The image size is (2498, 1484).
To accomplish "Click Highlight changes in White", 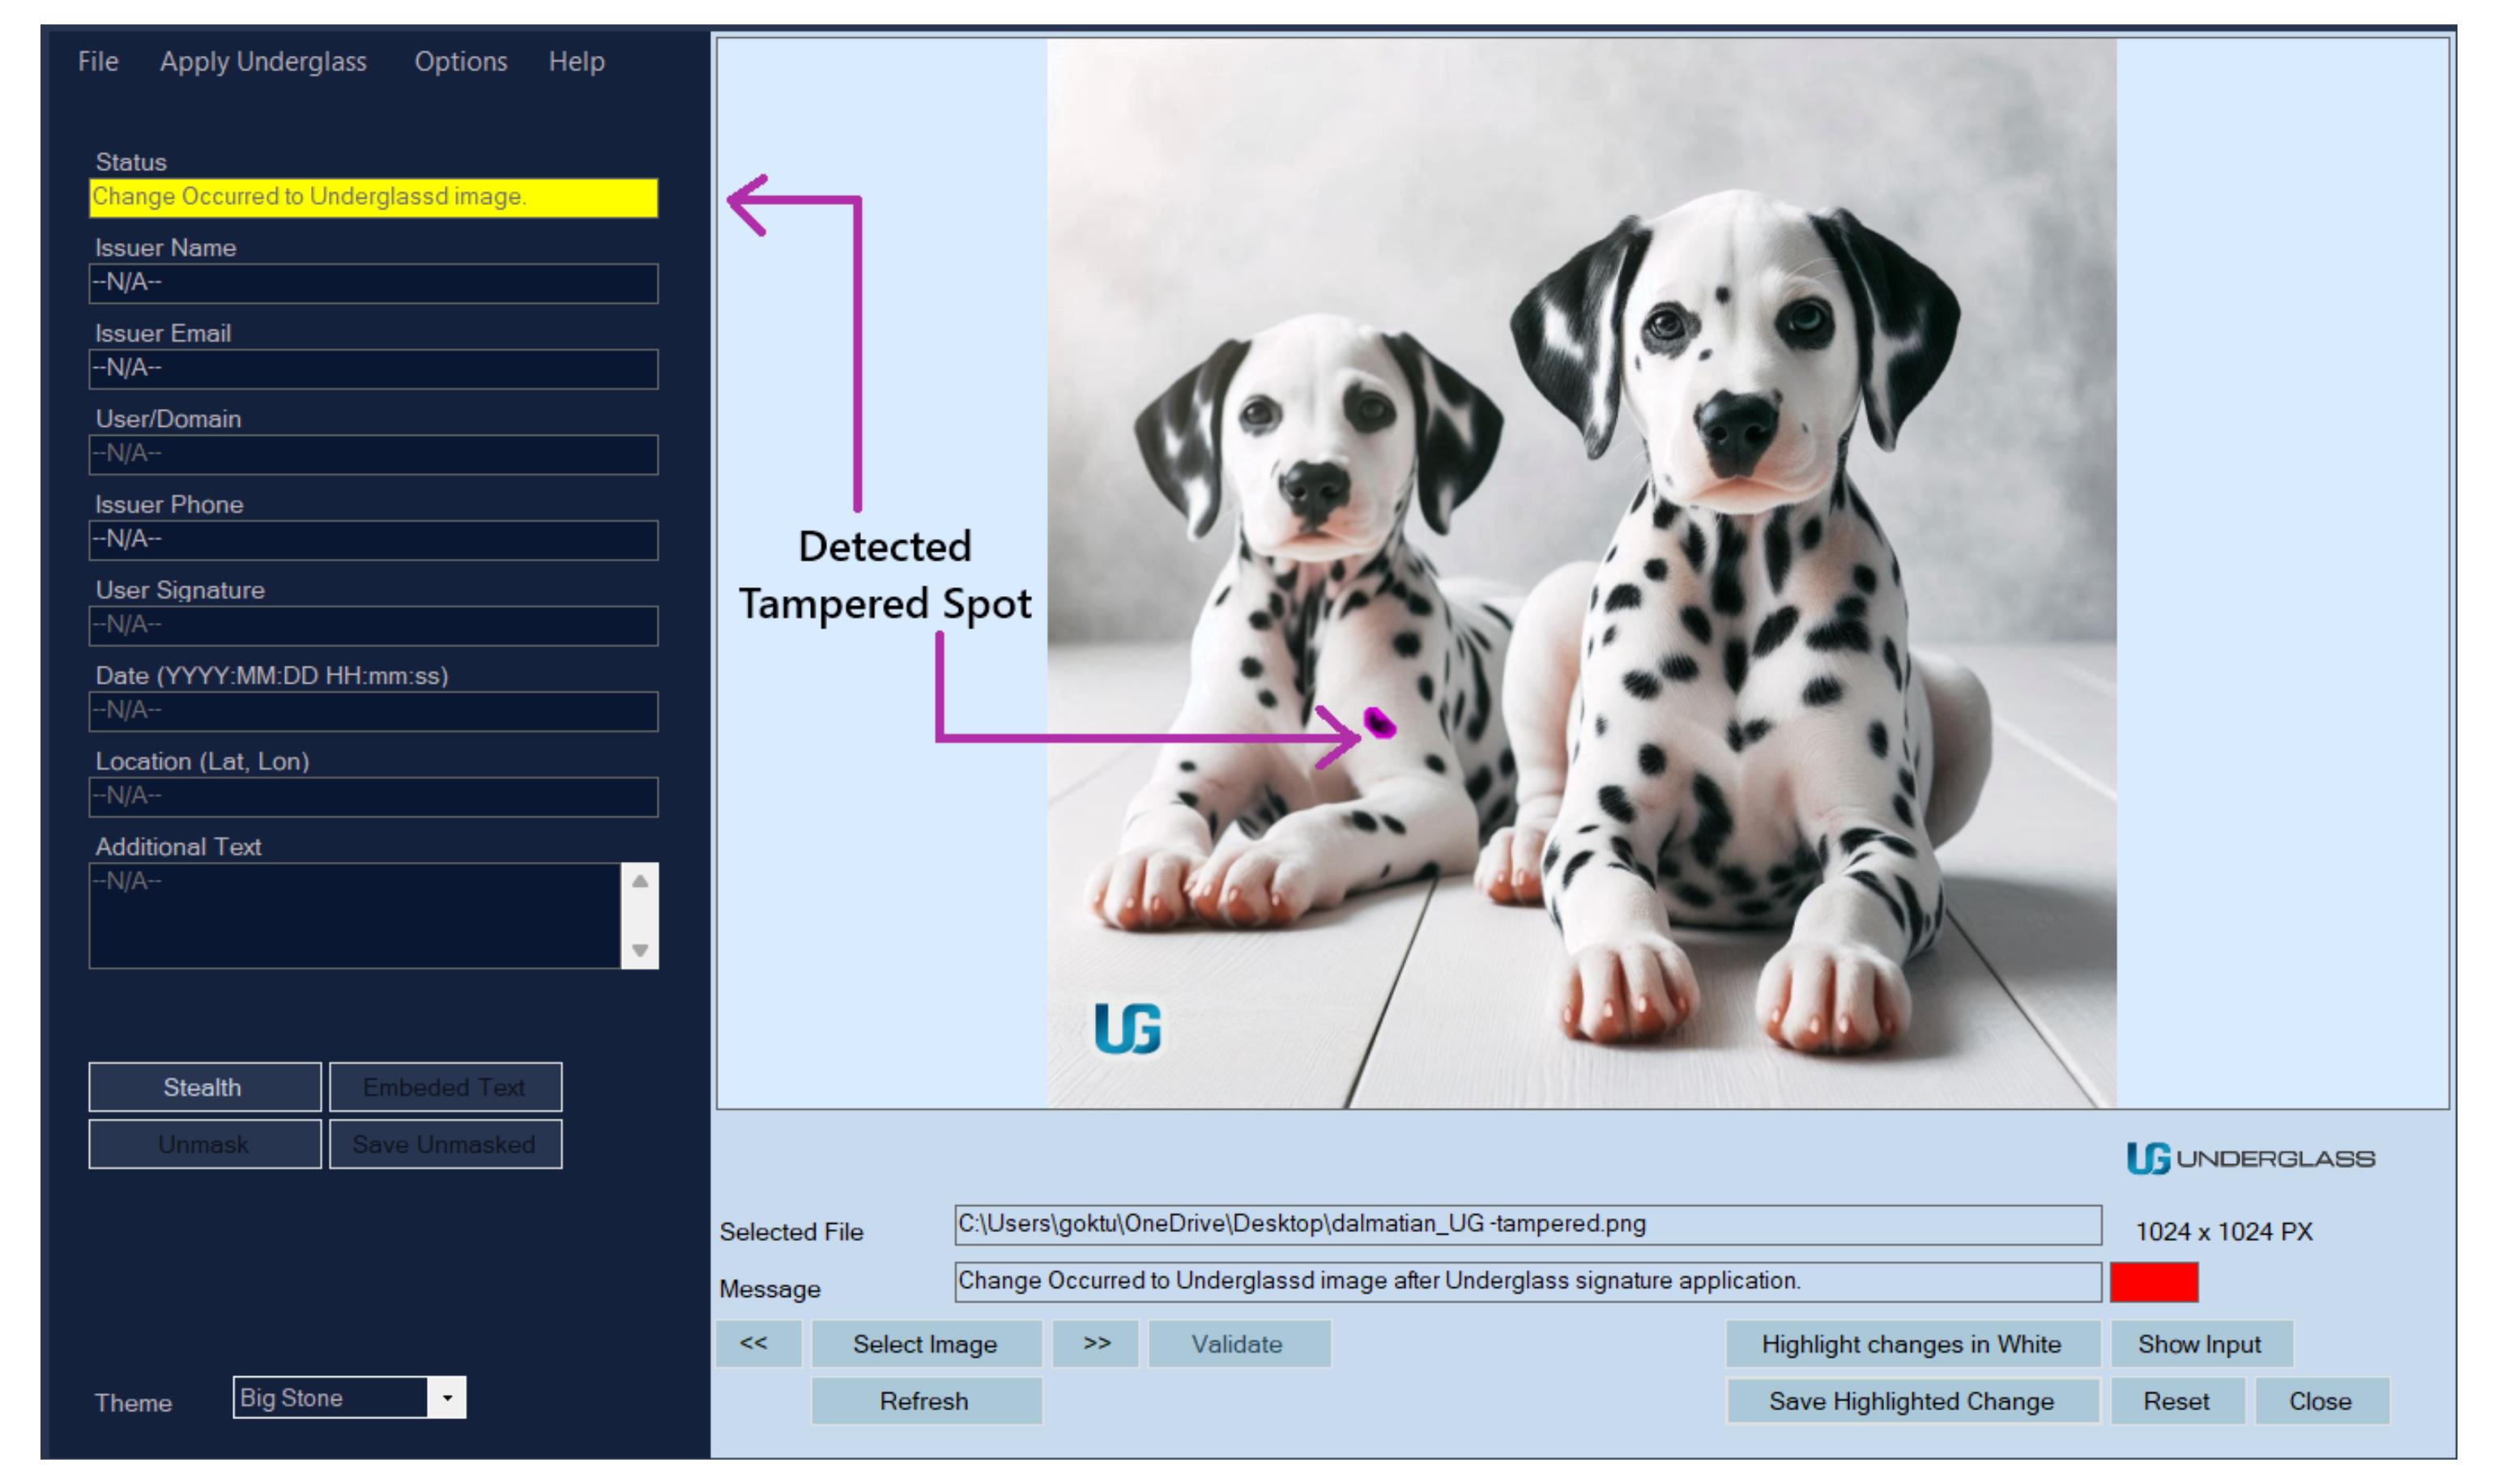I will (1912, 1344).
